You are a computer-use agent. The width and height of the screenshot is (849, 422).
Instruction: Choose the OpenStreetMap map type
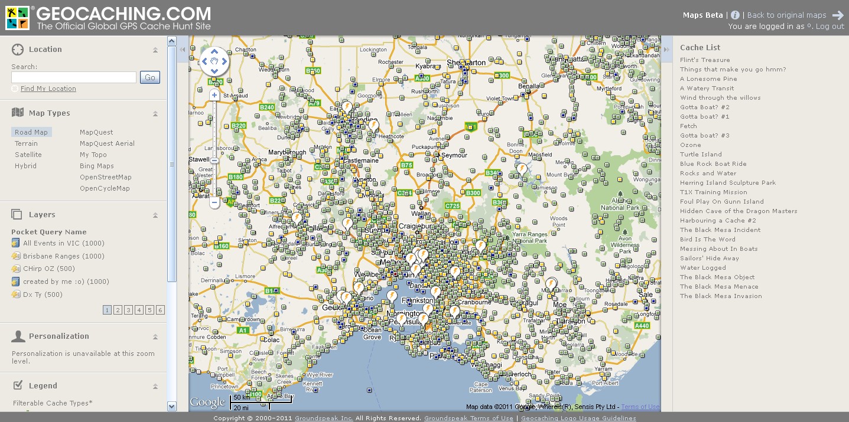106,177
